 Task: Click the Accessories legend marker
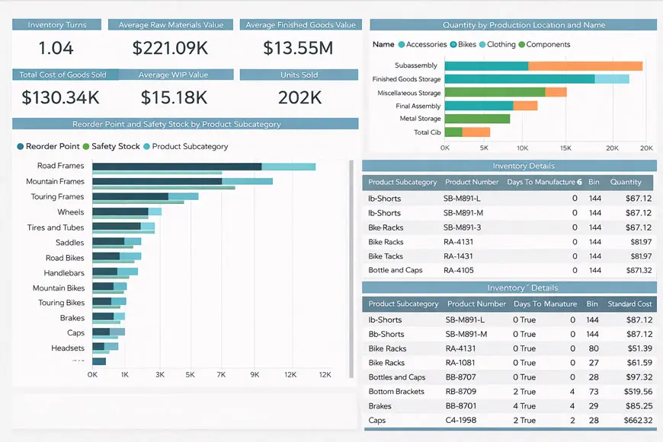pyautogui.click(x=402, y=45)
